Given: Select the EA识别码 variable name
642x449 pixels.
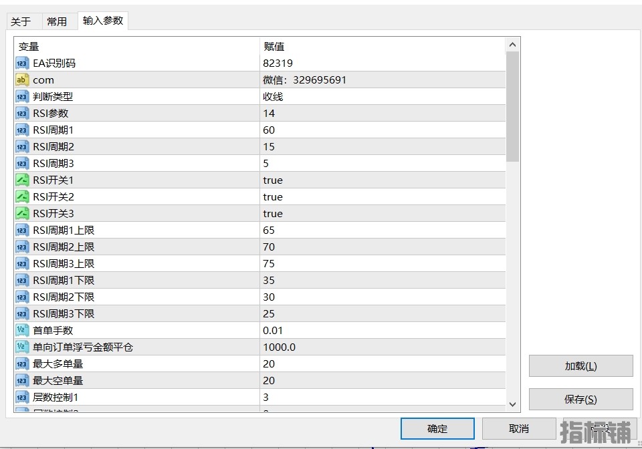Looking at the screenshot, I should pyautogui.click(x=54, y=63).
